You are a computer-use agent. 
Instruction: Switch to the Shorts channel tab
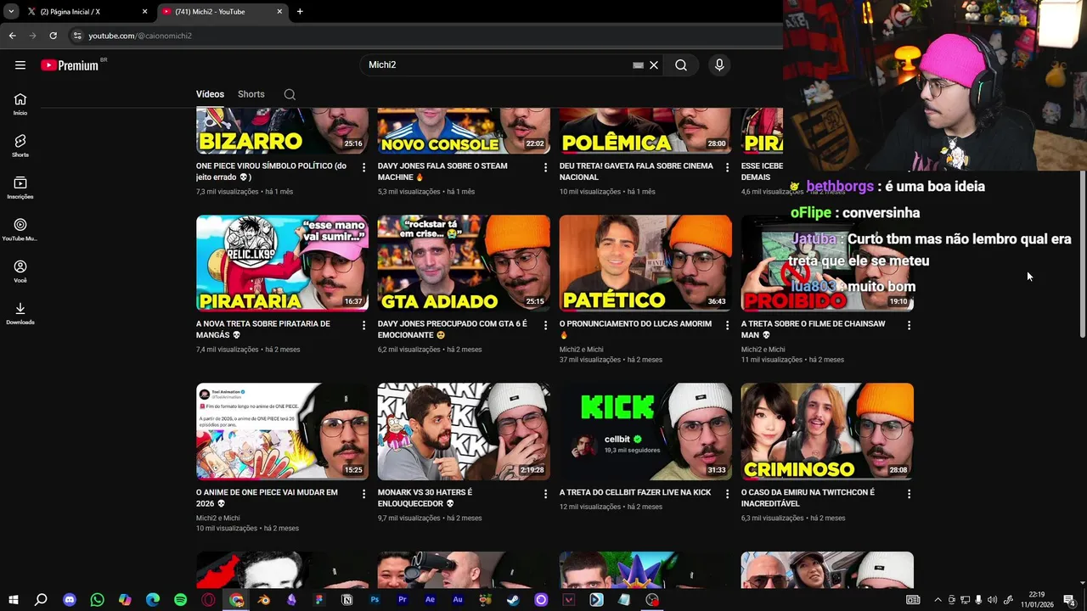click(251, 94)
